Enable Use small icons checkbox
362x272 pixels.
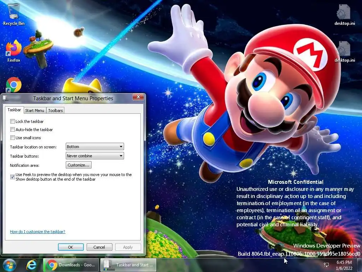point(12,138)
